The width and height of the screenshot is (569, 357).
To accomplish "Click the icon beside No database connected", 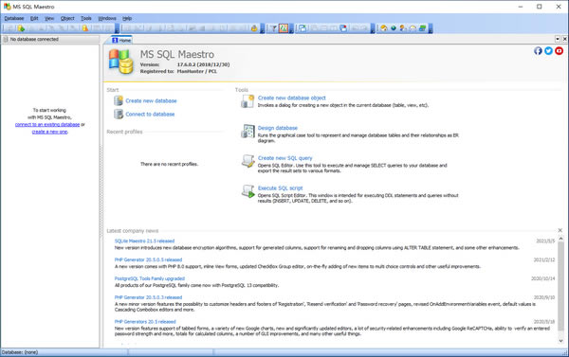I will (6, 39).
